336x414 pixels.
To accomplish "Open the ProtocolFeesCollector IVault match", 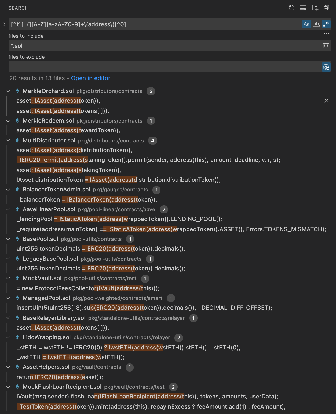I will click(88, 288).
